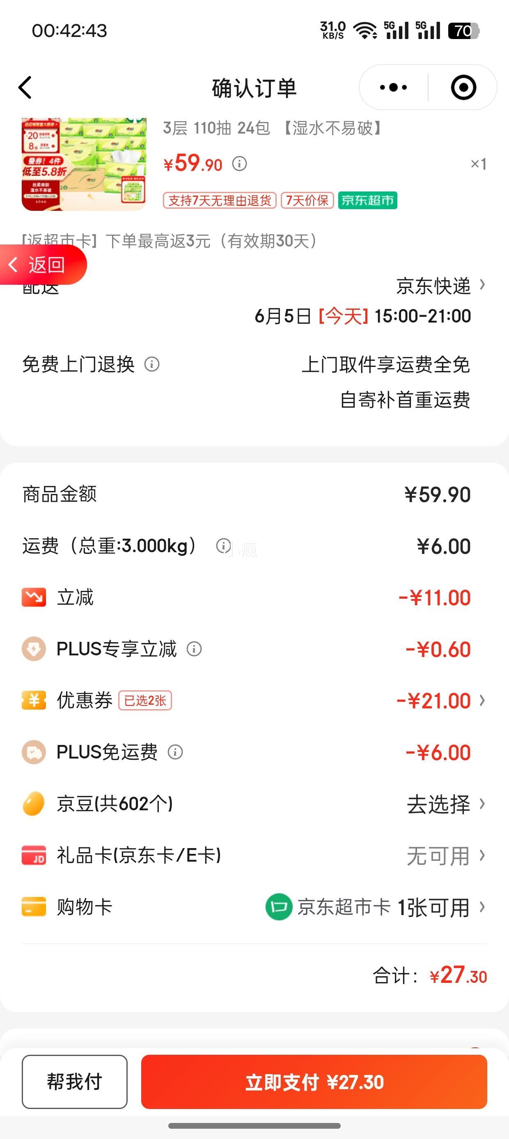Tap the 京豆 golden bean icon
The height and width of the screenshot is (1139, 509).
[x=34, y=803]
